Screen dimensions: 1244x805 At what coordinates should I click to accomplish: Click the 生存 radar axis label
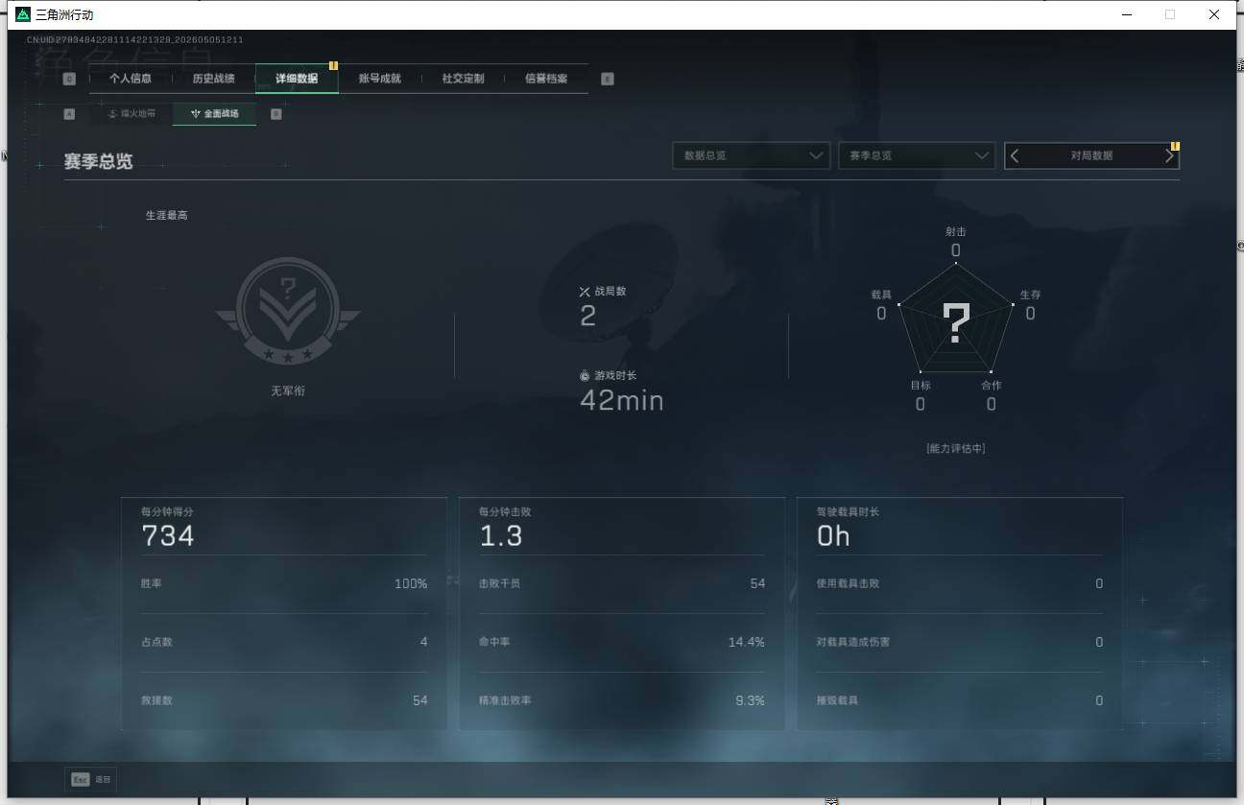pos(1030,295)
